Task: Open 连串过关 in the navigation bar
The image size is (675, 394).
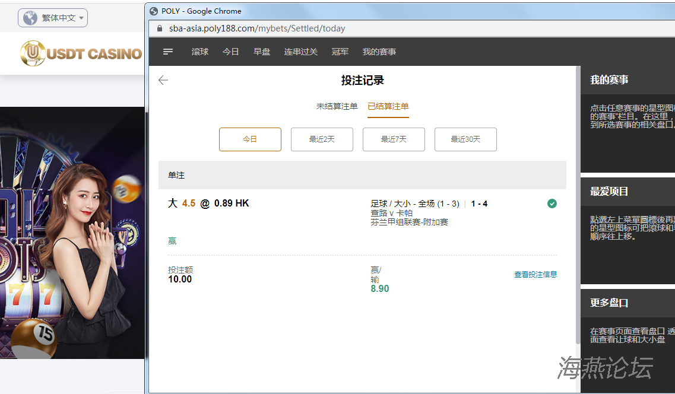Action: pyautogui.click(x=301, y=52)
